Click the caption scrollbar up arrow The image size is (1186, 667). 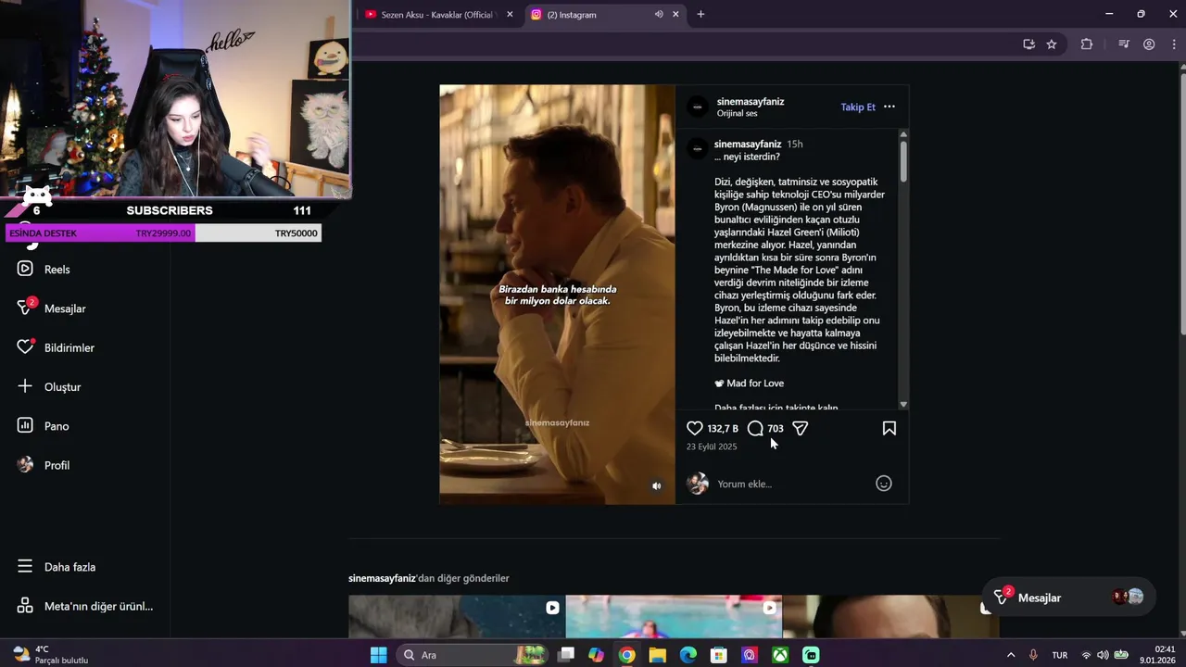click(903, 134)
